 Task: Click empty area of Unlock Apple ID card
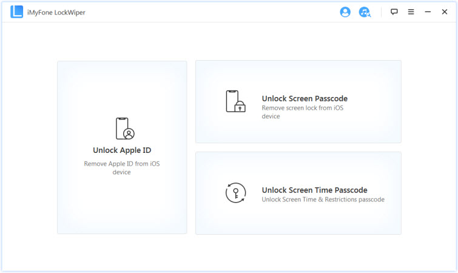(x=122, y=206)
